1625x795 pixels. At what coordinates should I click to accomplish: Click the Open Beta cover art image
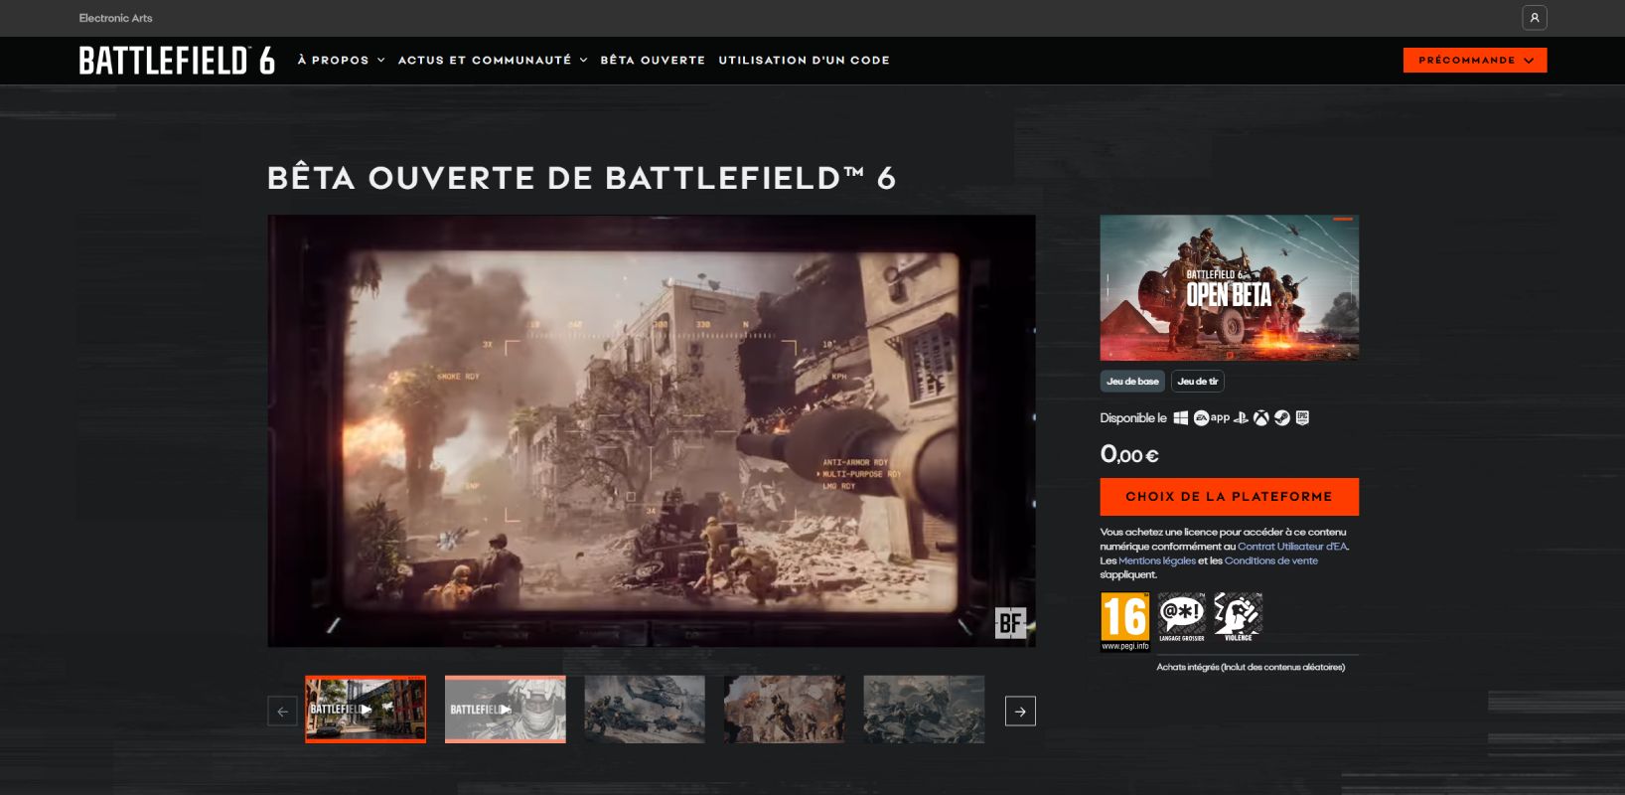pyautogui.click(x=1229, y=287)
